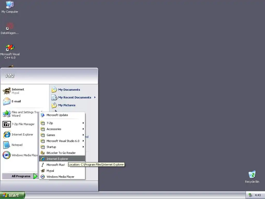Click Internet Explorer icon in All Programs list
265x199 pixels.
[43, 159]
